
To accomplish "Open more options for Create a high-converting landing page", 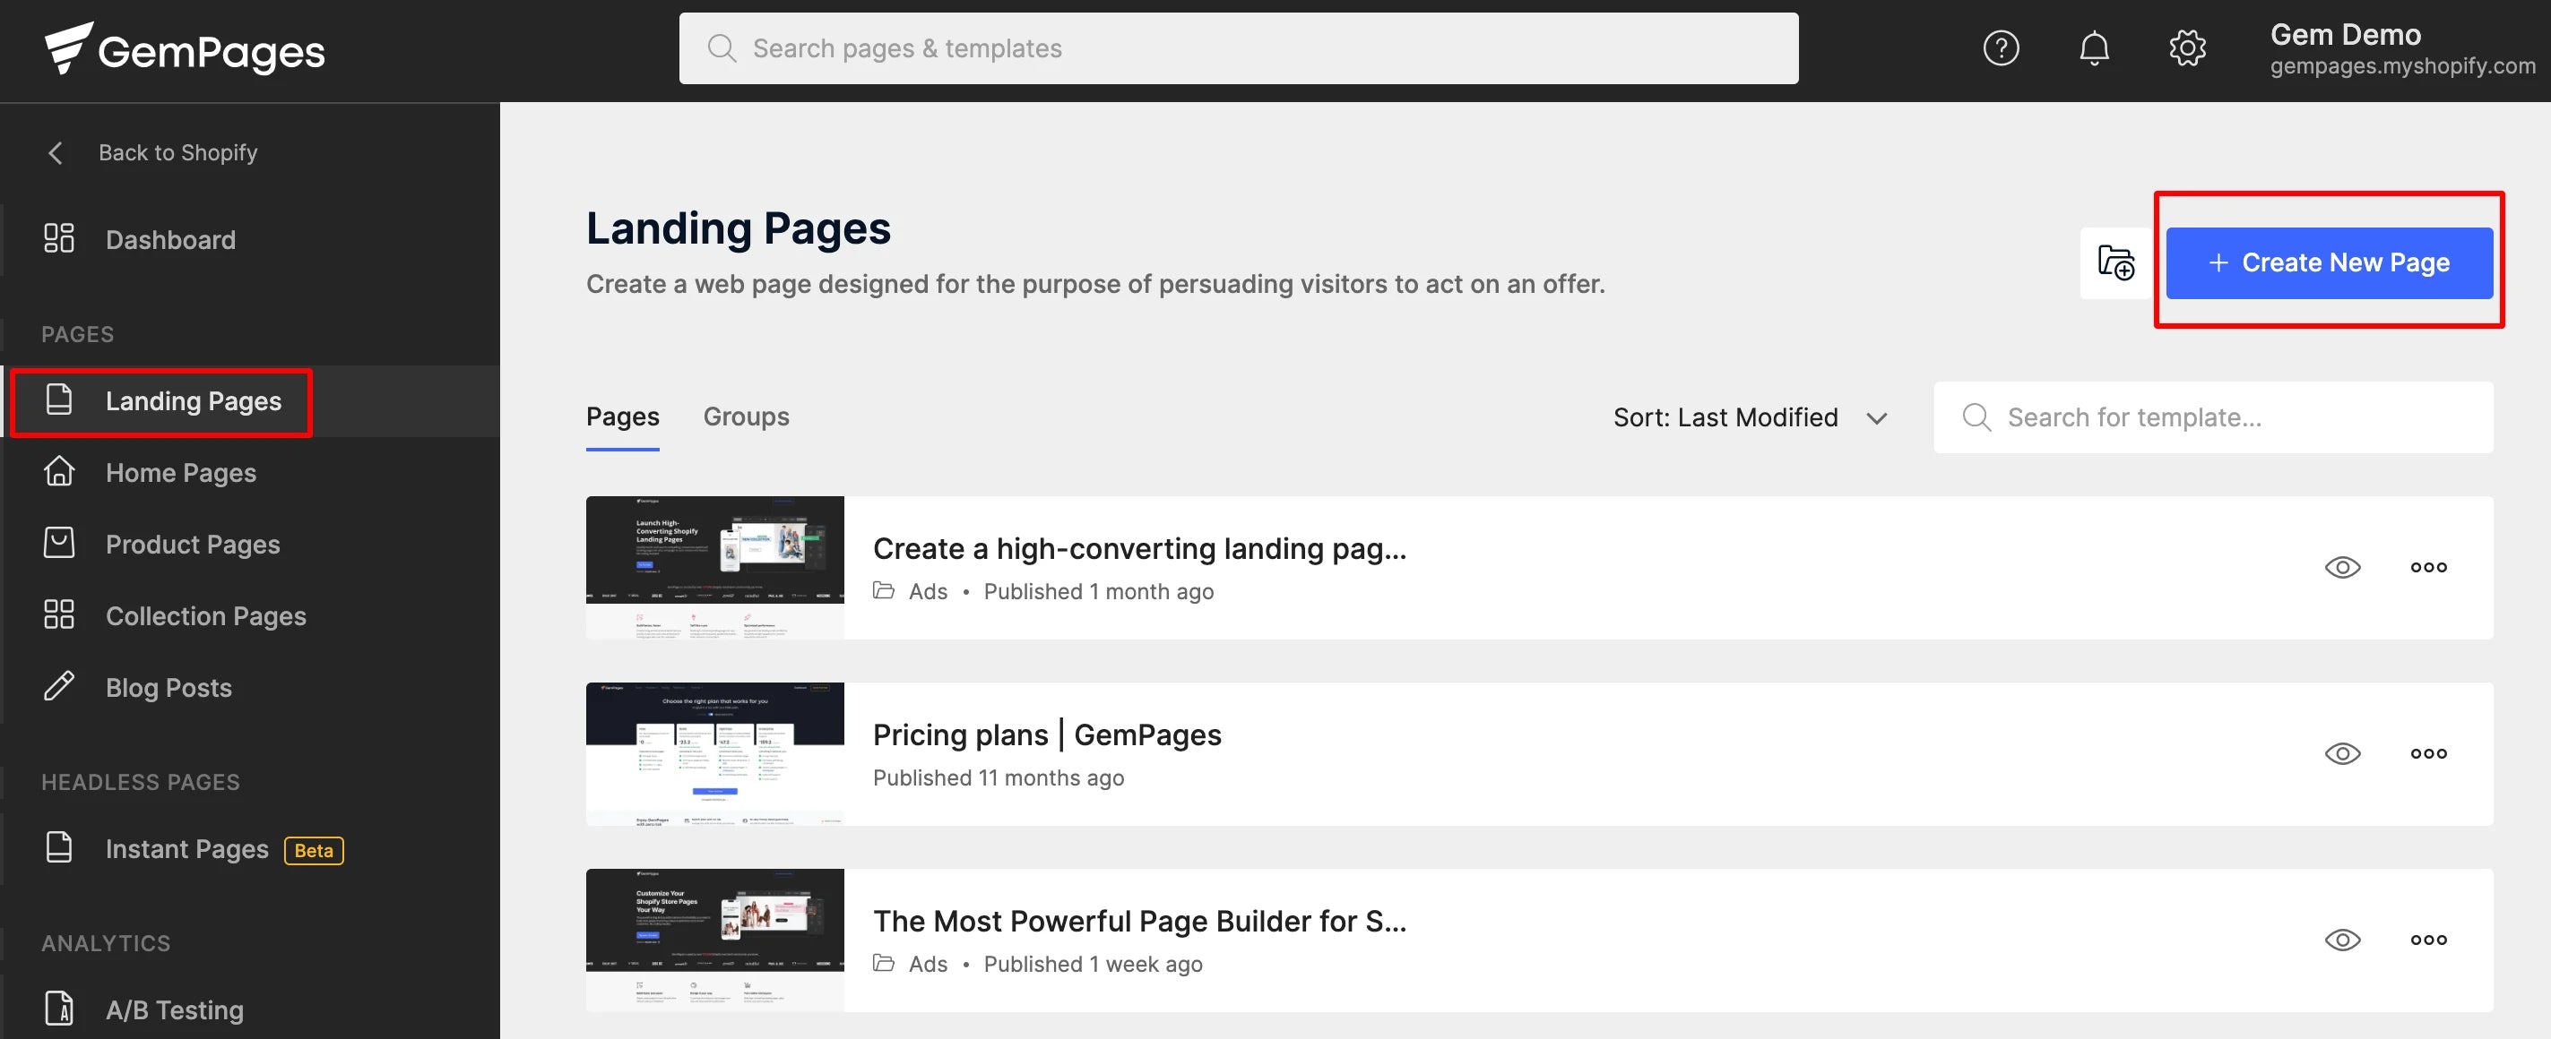I will coord(2428,567).
